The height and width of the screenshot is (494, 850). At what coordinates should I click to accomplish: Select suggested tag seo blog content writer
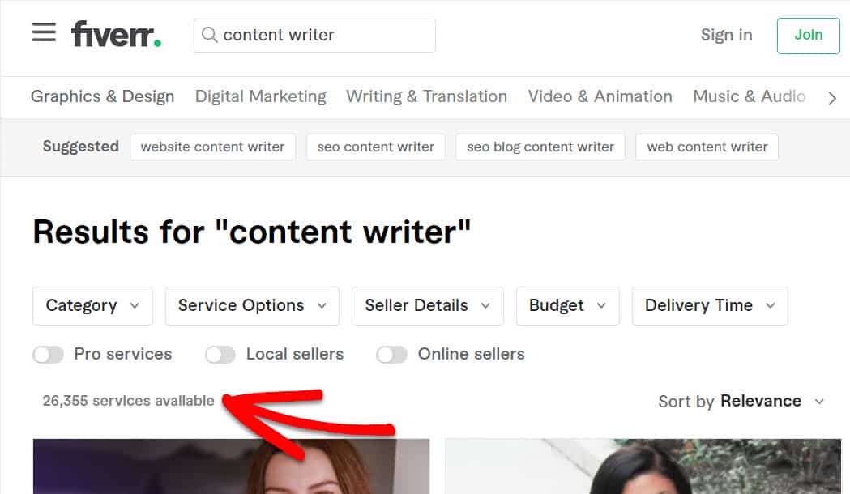point(540,147)
